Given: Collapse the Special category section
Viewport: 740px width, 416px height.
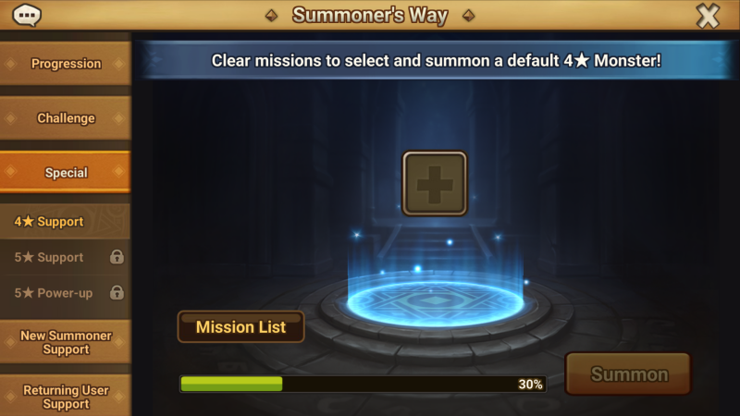Looking at the screenshot, I should coord(66,172).
